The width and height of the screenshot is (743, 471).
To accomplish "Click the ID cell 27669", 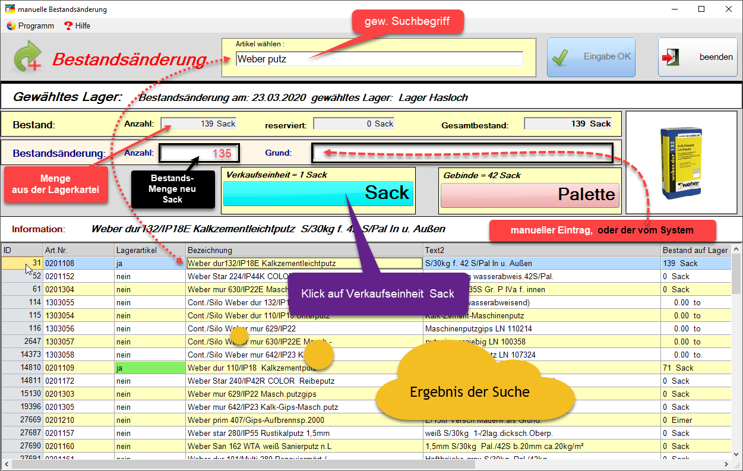I will [22, 420].
